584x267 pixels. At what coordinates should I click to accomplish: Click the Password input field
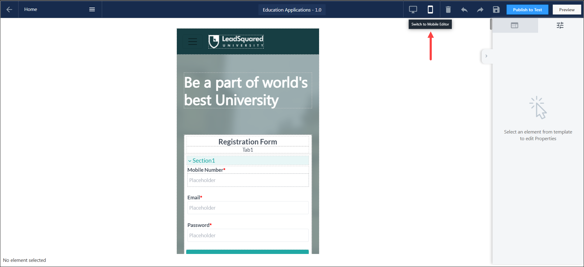[x=248, y=235]
